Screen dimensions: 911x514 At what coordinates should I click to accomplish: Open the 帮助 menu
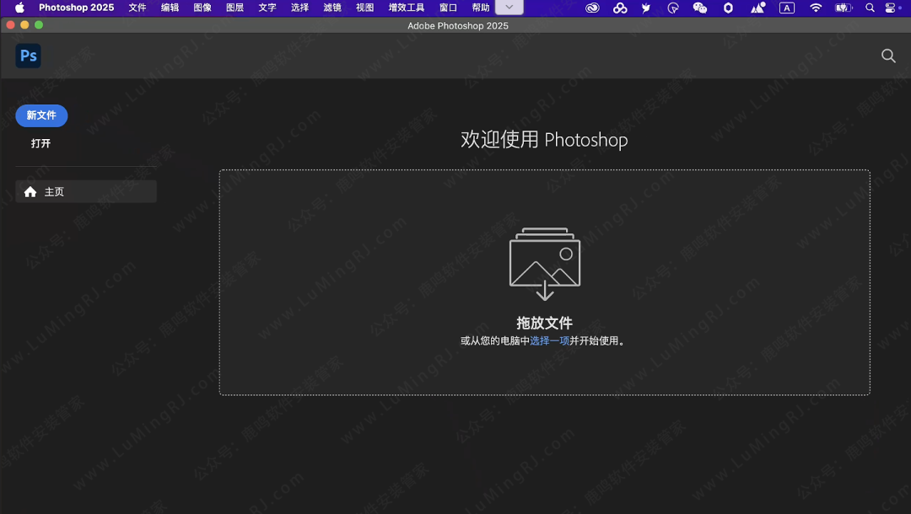tap(481, 8)
